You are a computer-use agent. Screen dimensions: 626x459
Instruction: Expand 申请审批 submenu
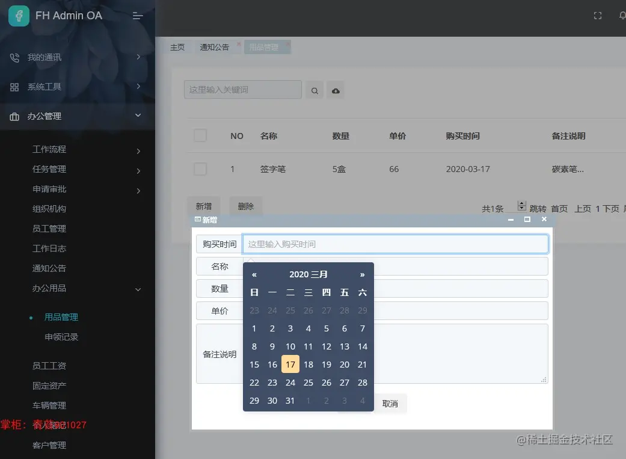click(x=138, y=191)
